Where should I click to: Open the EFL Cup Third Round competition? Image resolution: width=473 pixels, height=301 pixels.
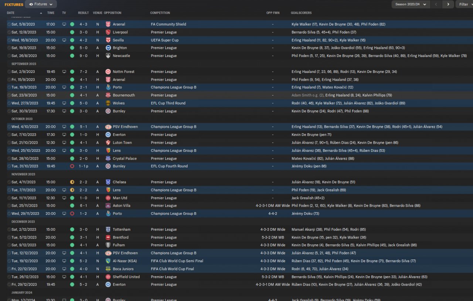[168, 103]
